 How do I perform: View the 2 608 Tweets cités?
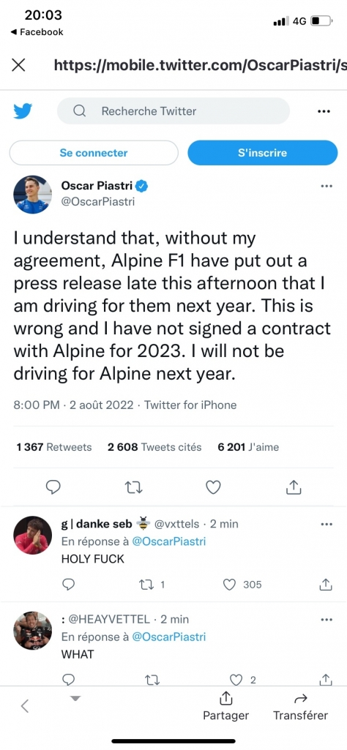pyautogui.click(x=154, y=447)
